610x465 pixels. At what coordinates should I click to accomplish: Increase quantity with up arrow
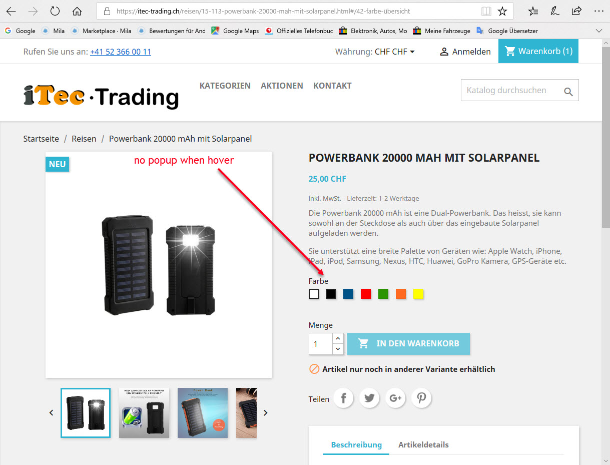coord(338,339)
